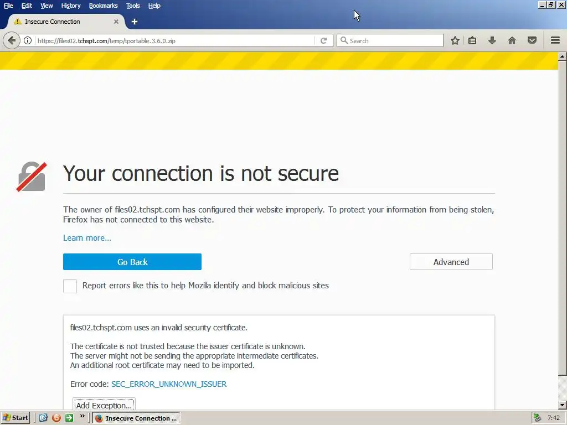This screenshot has height=425, width=567.
Task: Open the Bookmarks menu
Action: point(104,6)
